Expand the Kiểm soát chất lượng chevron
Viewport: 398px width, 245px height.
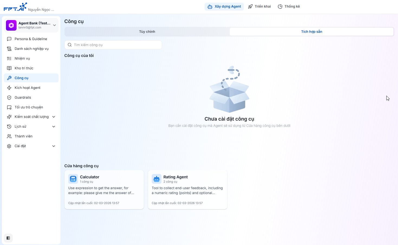tap(54, 117)
